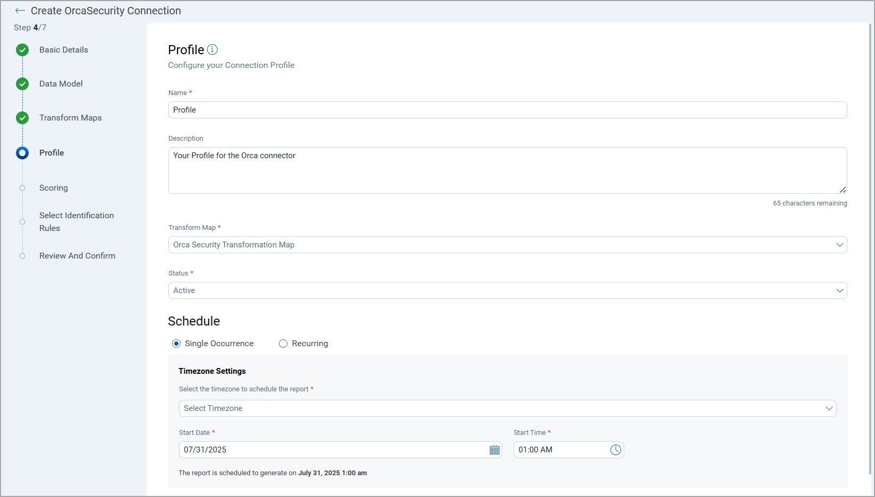Click the Data Model completed checkmark icon

[22, 84]
